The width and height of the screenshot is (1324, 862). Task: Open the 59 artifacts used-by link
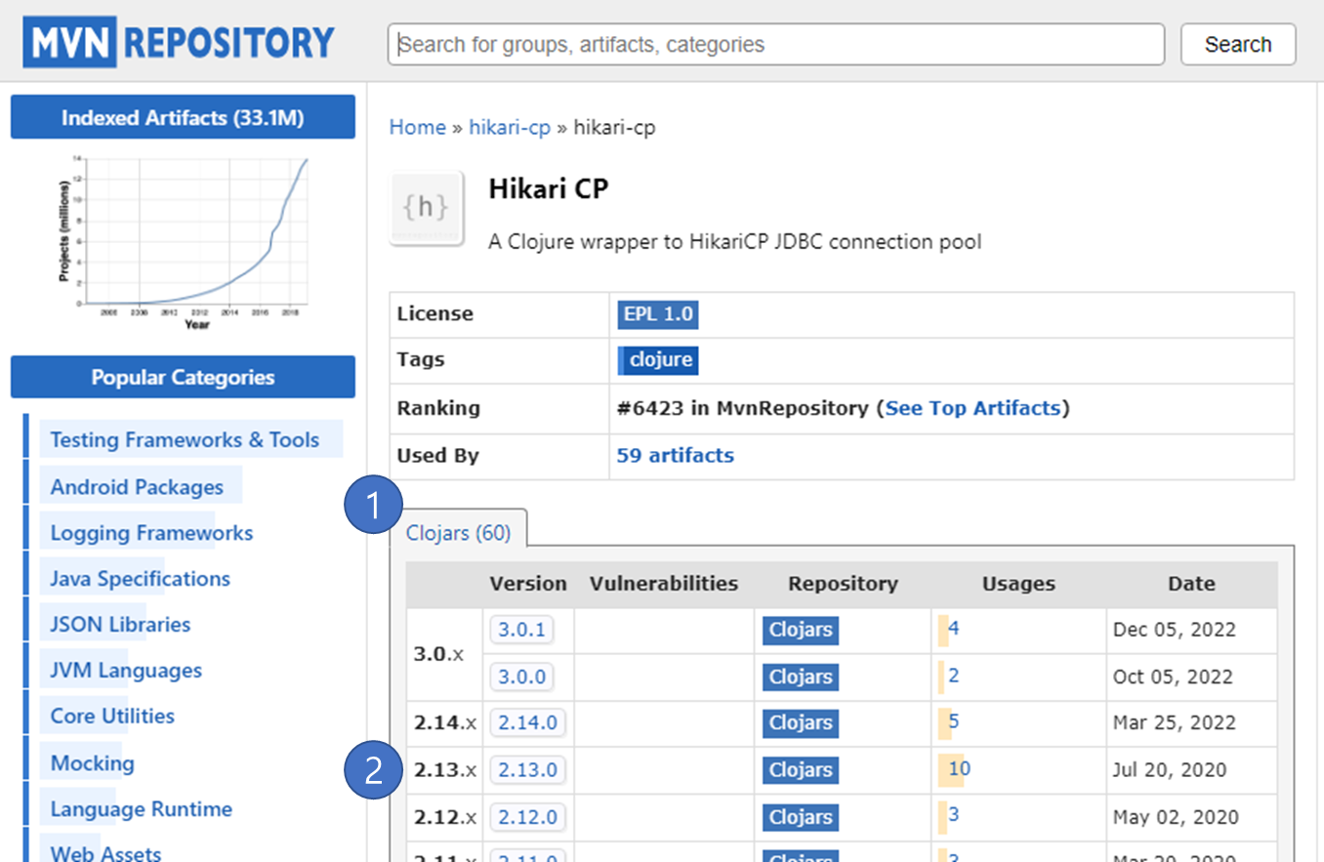pyautogui.click(x=676, y=455)
